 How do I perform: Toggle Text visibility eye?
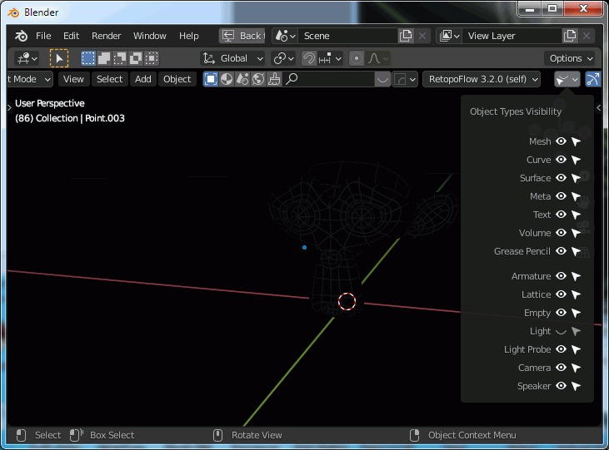[x=561, y=215]
